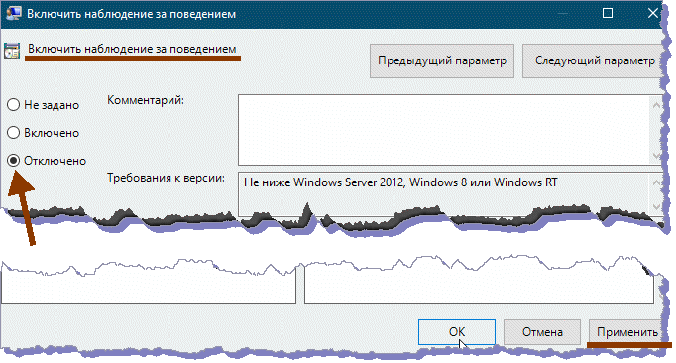Click the policy editor icon in title bar
Image resolution: width=676 pixels, height=363 pixels.
13,13
